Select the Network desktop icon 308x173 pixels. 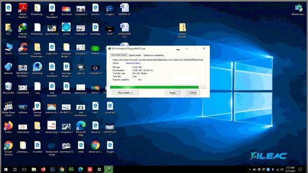(9, 68)
